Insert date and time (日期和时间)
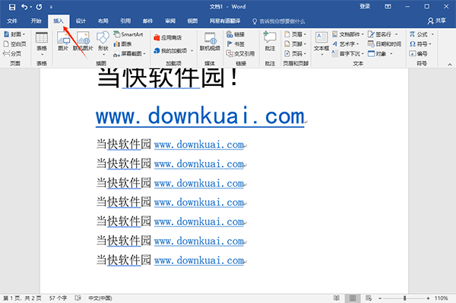 [385, 44]
